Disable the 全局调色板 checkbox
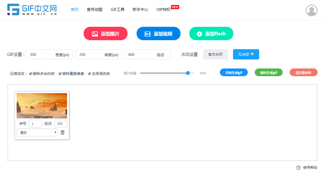The width and height of the screenshot is (325, 172). point(89,74)
